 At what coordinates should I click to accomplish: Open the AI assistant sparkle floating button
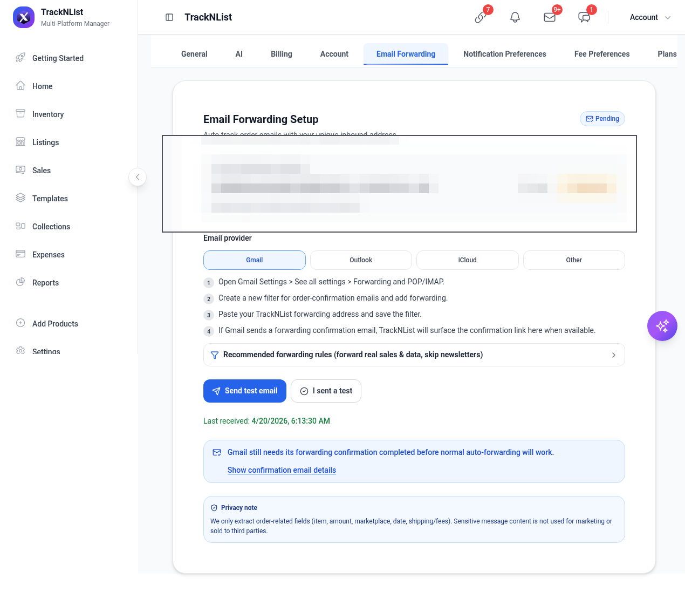pyautogui.click(x=662, y=326)
